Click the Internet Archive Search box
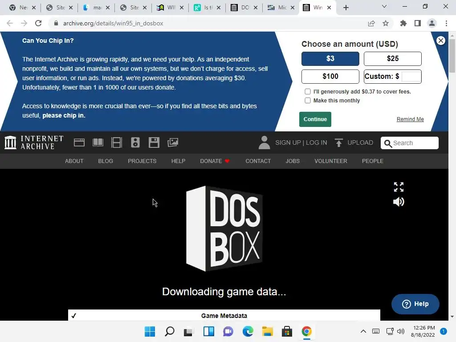Image resolution: width=456 pixels, height=342 pixels. (x=410, y=143)
